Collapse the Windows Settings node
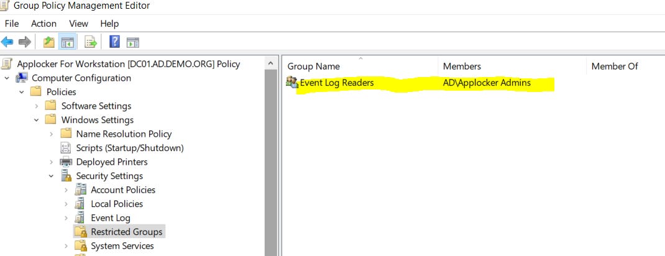The image size is (665, 256). (37, 120)
